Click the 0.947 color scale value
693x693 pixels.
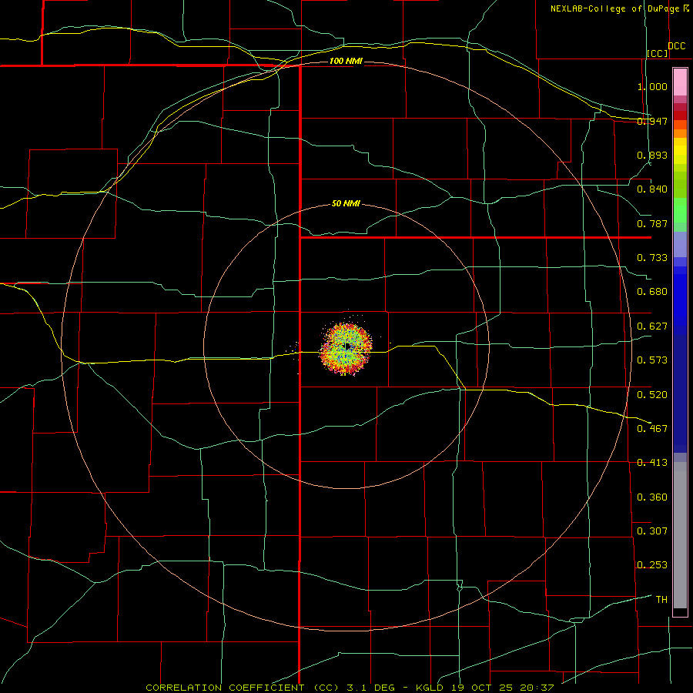652,121
